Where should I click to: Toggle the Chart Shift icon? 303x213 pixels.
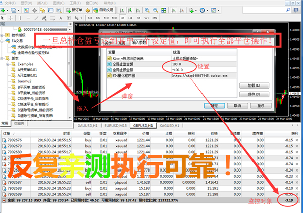pyautogui.click(x=181, y=10)
